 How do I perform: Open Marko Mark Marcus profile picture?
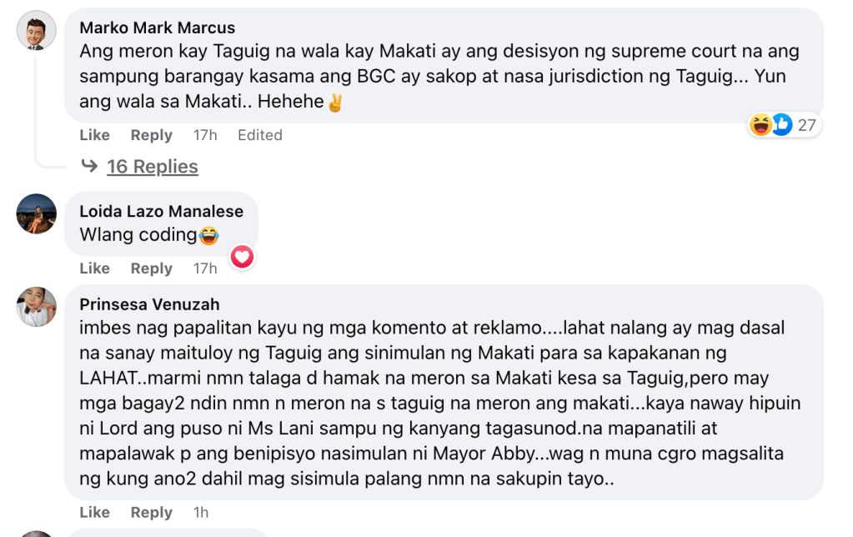point(37,31)
